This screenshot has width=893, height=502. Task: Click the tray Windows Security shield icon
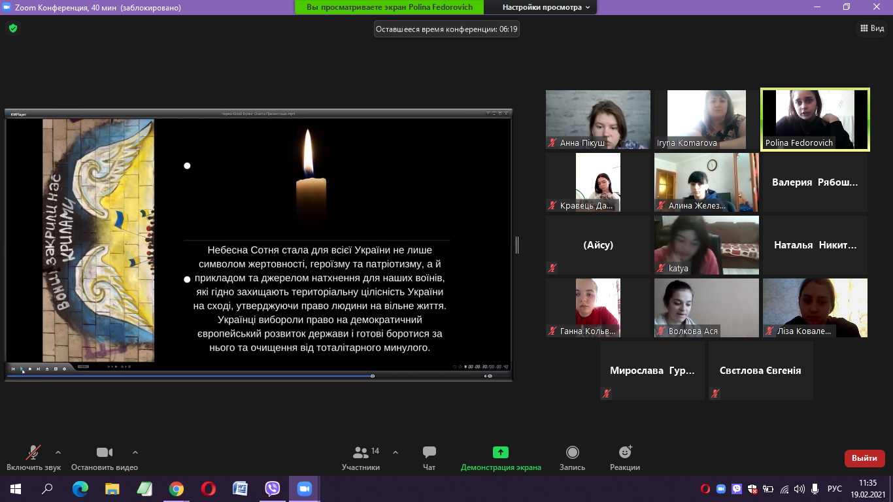point(752,489)
